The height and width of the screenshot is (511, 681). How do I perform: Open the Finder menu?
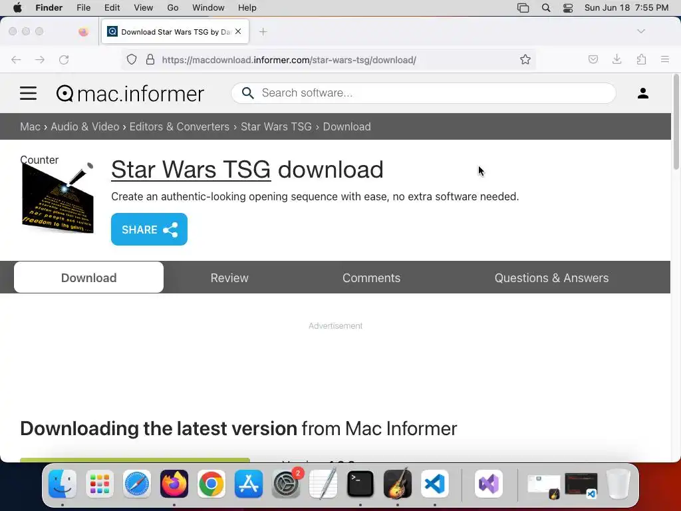tap(49, 8)
